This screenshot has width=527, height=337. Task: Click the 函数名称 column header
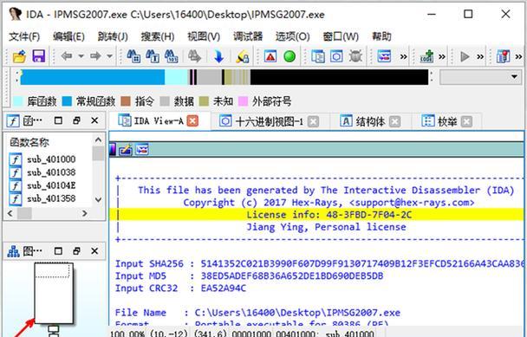tap(29, 142)
